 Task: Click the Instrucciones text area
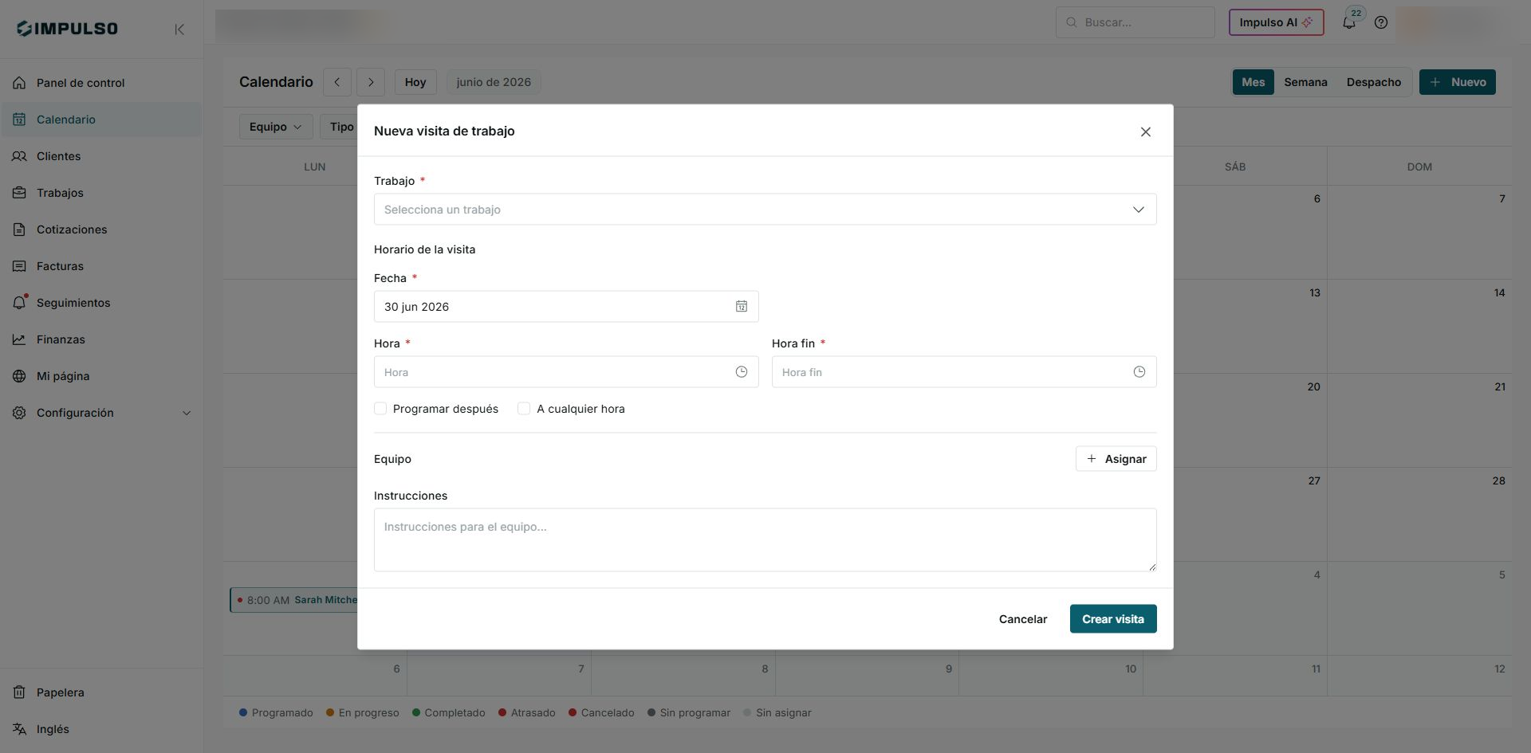[x=765, y=539]
